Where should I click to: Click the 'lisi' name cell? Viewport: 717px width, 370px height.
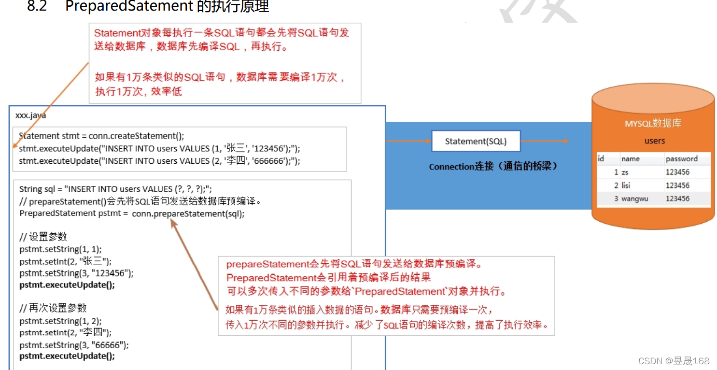click(625, 185)
